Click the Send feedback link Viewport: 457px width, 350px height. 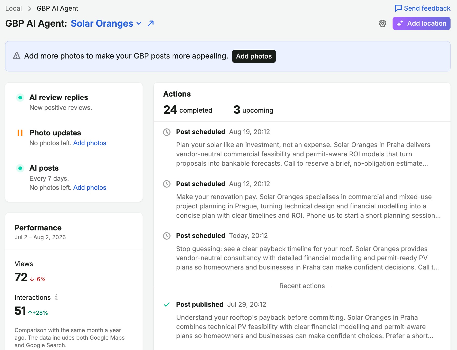pyautogui.click(x=423, y=8)
